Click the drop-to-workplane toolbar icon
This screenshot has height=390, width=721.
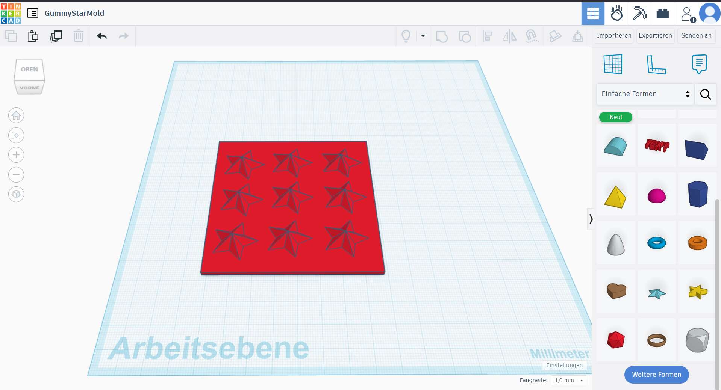pyautogui.click(x=578, y=36)
